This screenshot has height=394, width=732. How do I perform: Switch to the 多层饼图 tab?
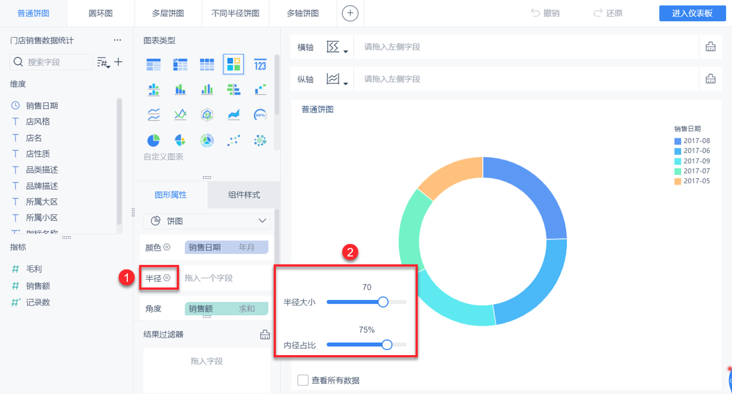(168, 13)
